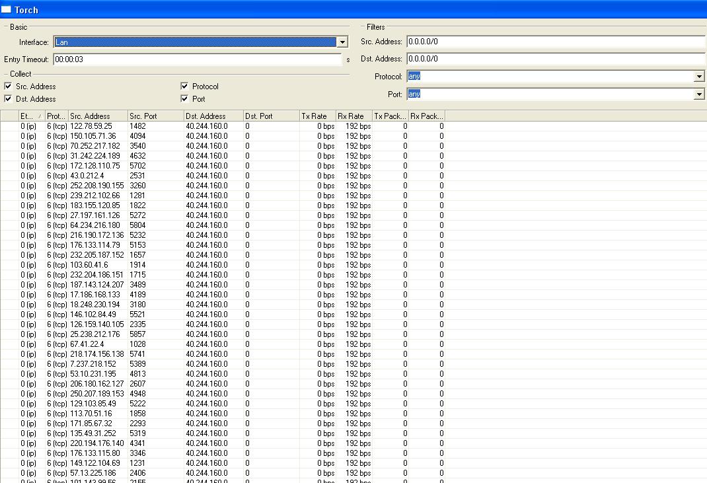Sort by the Rx Pack... column header
The image size is (707, 483).
[x=427, y=116]
